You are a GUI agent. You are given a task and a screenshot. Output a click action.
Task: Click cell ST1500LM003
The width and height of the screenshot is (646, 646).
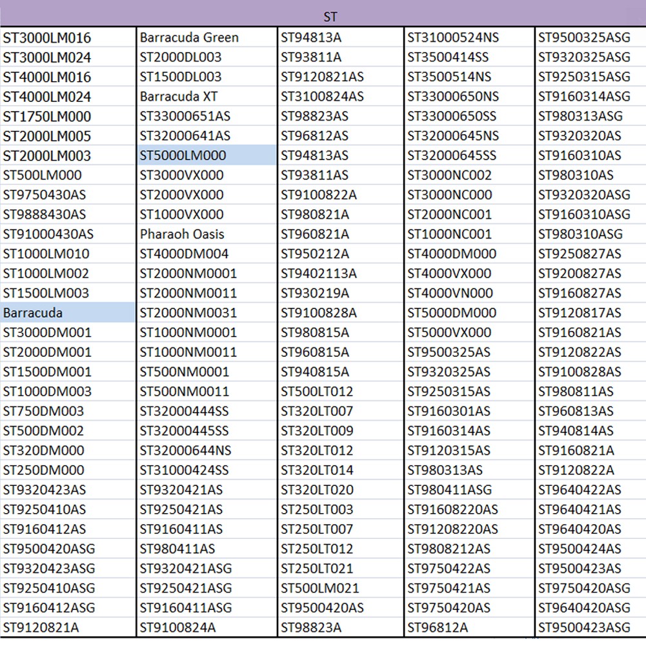pyautogui.click(x=68, y=293)
